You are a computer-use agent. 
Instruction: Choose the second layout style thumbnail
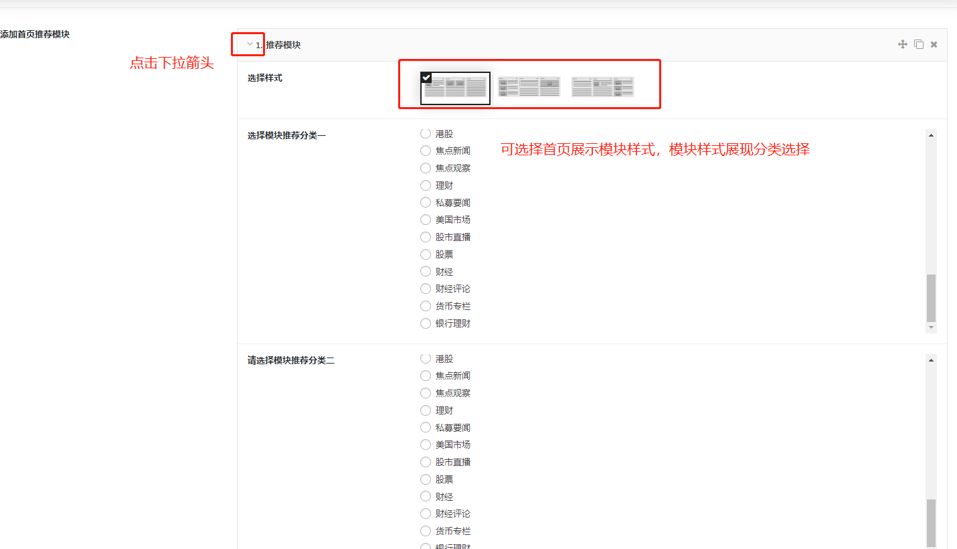[529, 87]
